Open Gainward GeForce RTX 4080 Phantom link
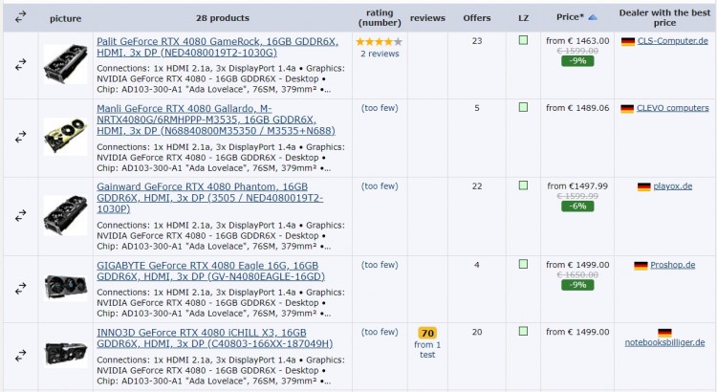This screenshot has height=392, width=717. pyautogui.click(x=202, y=186)
